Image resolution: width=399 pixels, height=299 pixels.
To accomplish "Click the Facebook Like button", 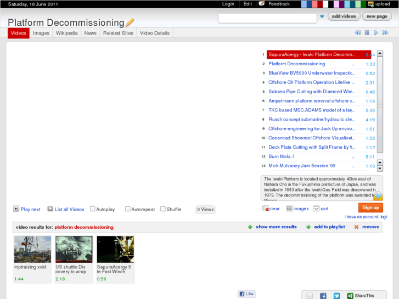I will 246,294.
